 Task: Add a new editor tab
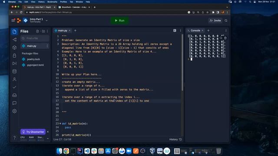point(75,30)
